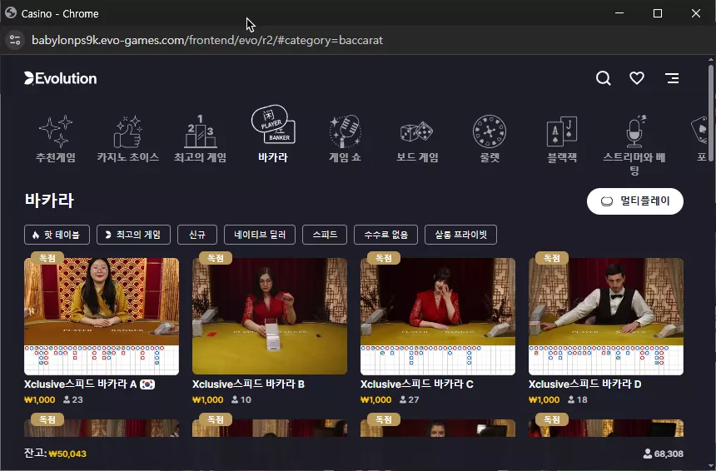Click the 멀티플레이 button
Viewport: 716px width, 471px height.
(634, 201)
